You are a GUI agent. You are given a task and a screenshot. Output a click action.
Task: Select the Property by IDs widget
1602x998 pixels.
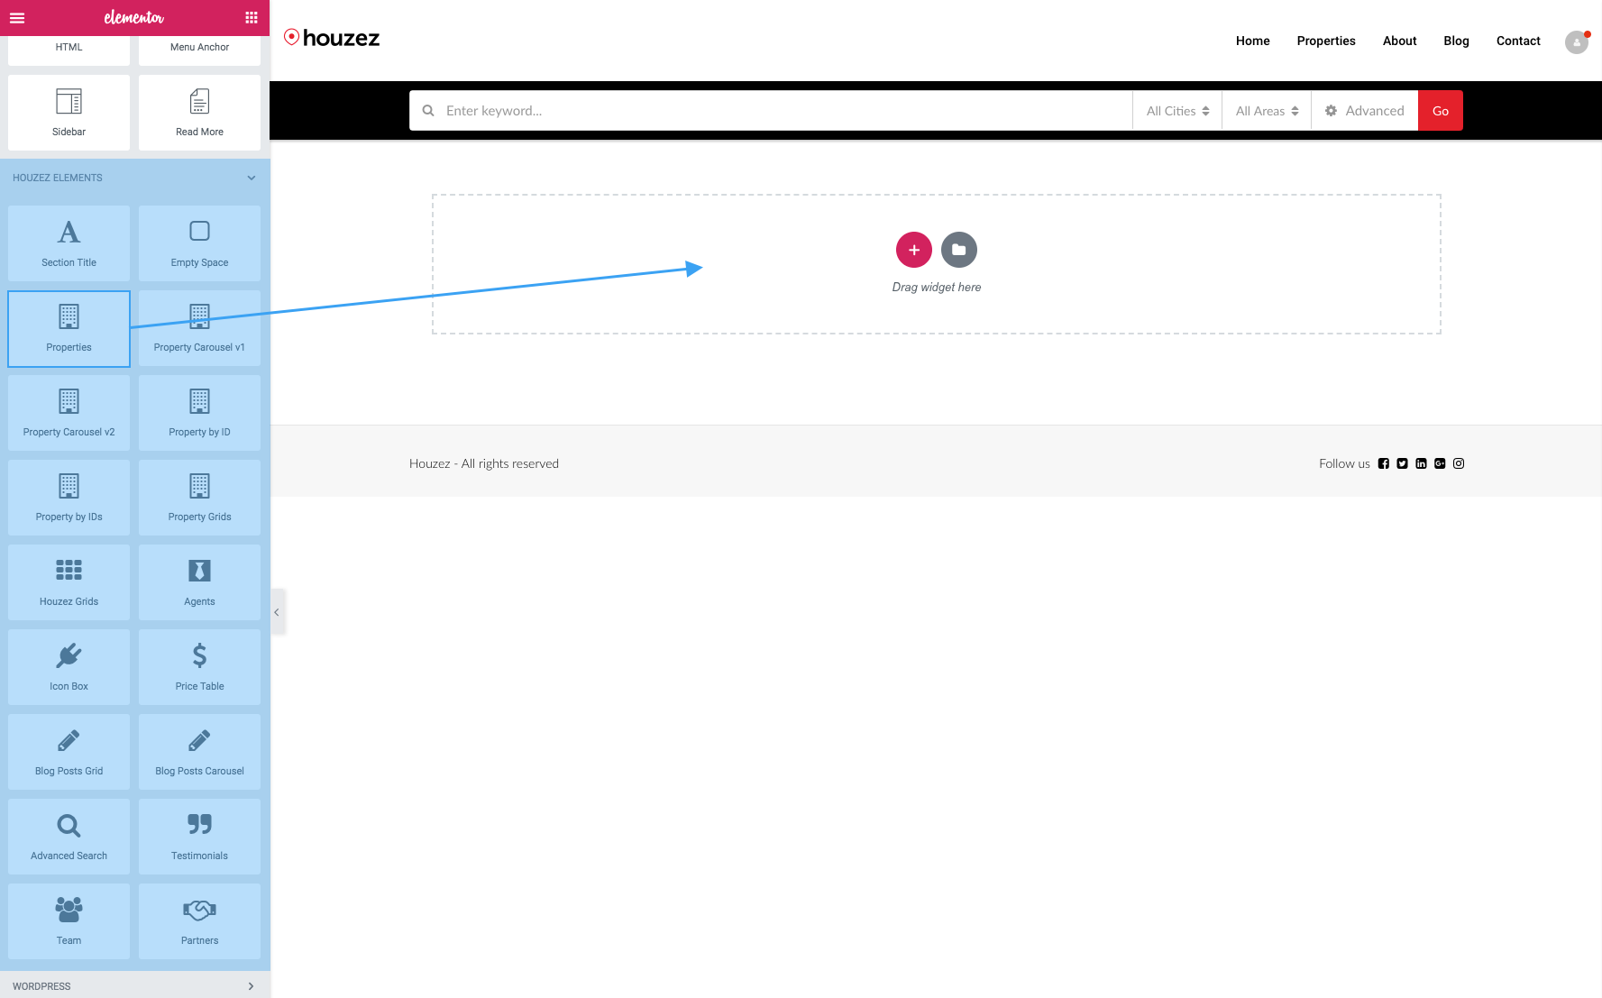[x=69, y=498]
